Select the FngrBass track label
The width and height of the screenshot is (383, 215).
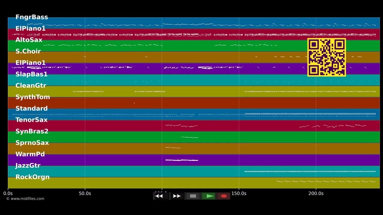32,17
